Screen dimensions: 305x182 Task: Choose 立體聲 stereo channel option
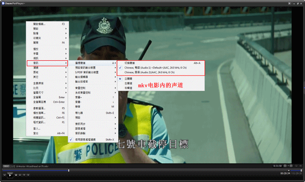point(161,79)
